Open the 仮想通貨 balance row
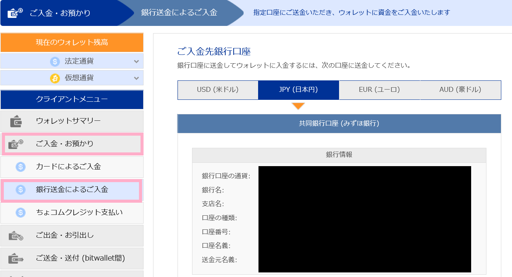512x277 pixels. coord(72,78)
